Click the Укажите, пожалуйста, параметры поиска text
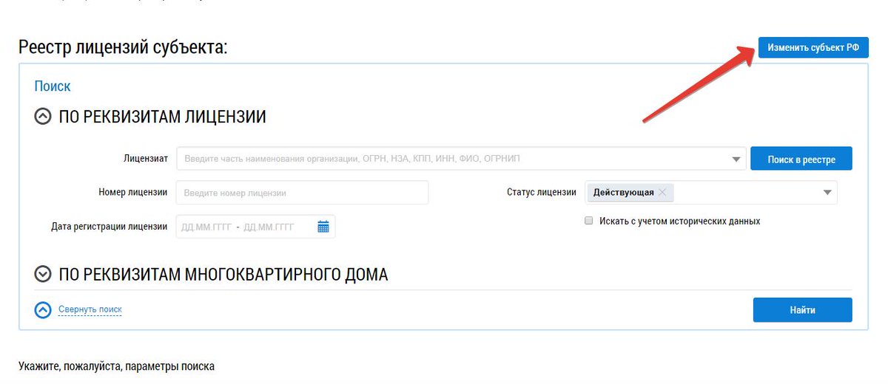Image resolution: width=888 pixels, height=384 pixels. point(116,366)
